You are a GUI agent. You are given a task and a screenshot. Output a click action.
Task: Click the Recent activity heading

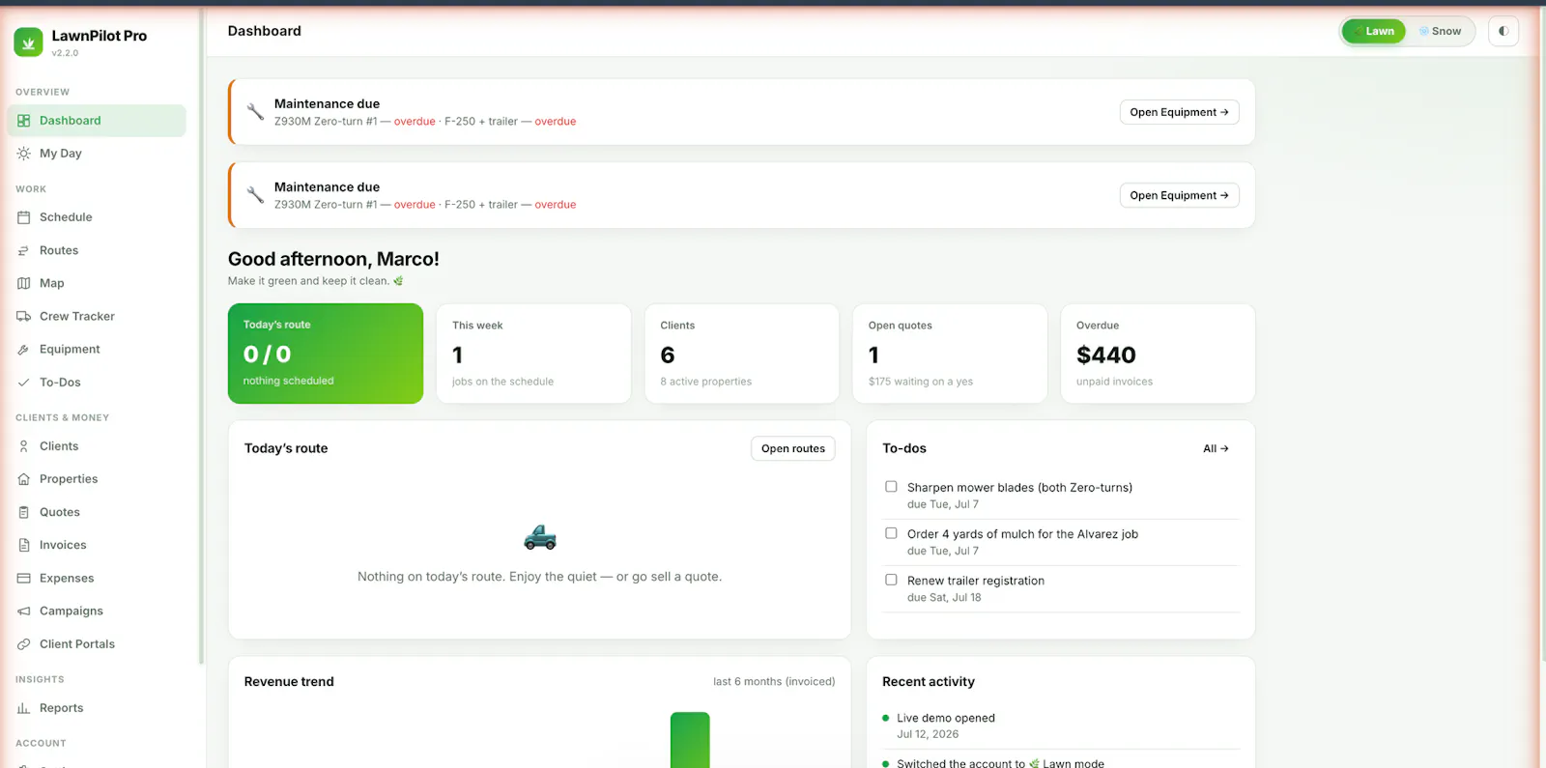click(929, 681)
